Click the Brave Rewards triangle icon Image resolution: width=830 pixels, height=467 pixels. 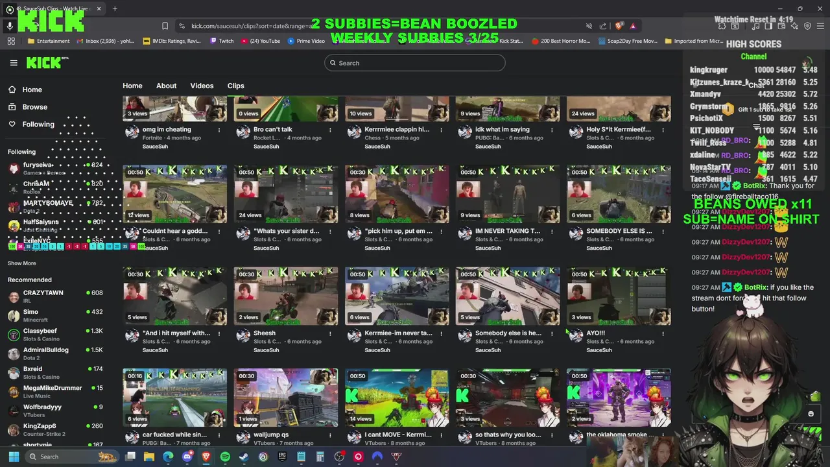[x=633, y=26]
